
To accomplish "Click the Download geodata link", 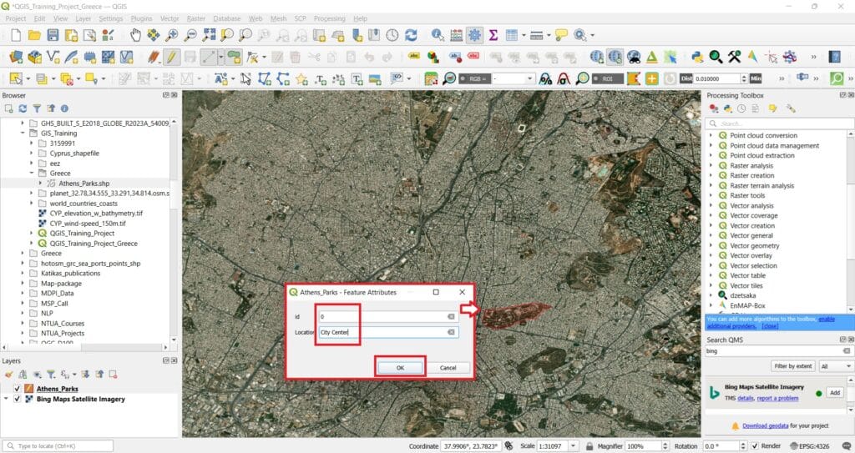I will (765, 425).
